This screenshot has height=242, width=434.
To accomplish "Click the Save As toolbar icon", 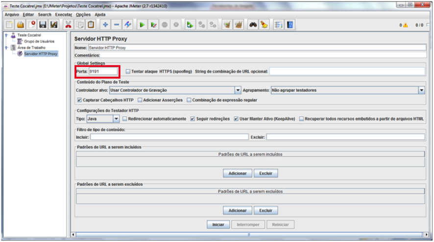I will [54, 25].
